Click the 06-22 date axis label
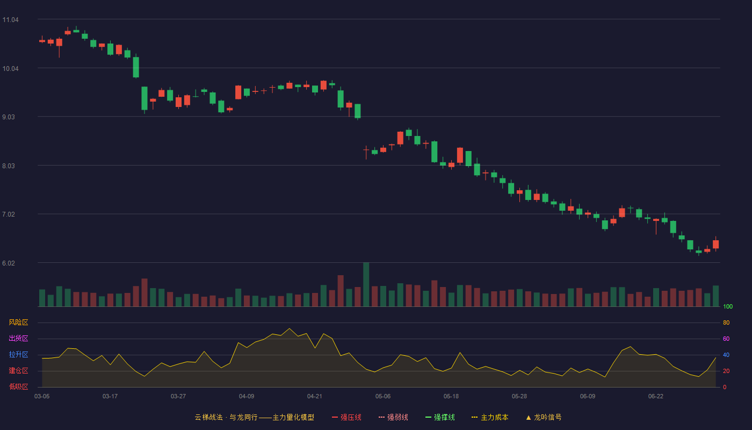The height and width of the screenshot is (430, 752). 656,396
